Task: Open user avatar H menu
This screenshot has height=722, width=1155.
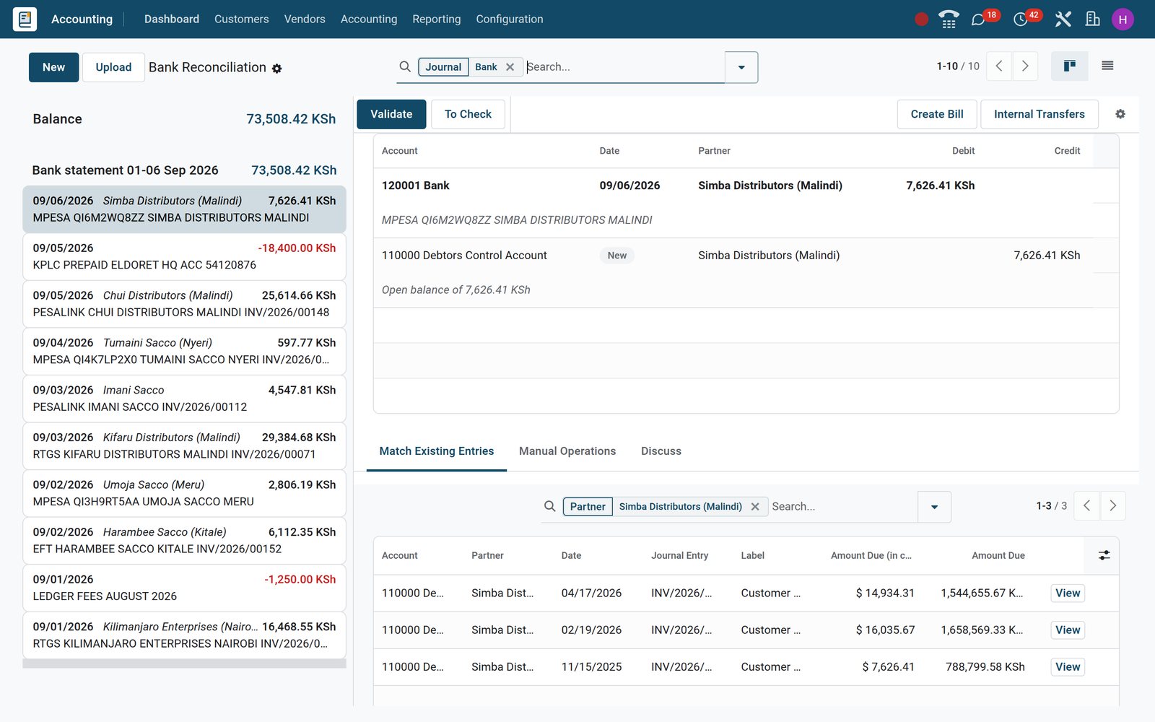Action: (1123, 19)
